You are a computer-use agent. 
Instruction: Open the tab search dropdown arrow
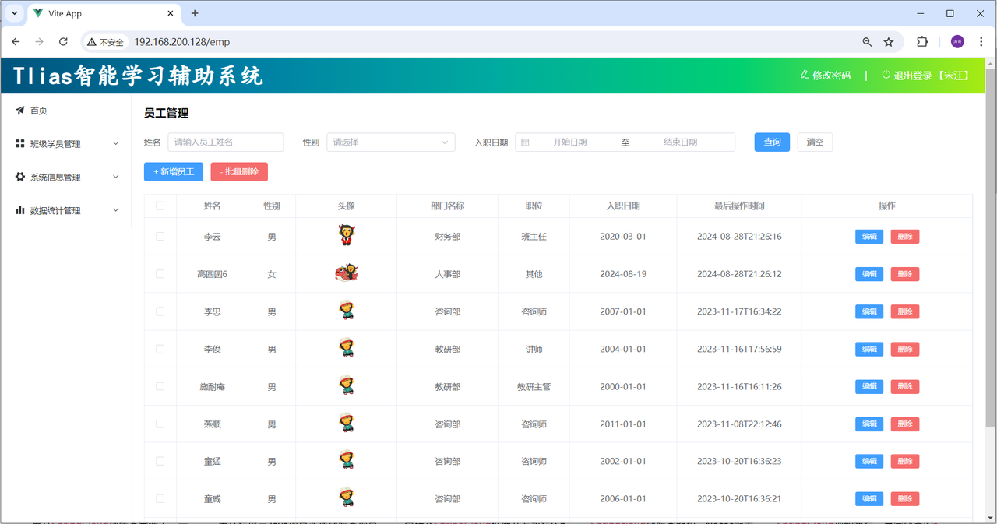(14, 13)
